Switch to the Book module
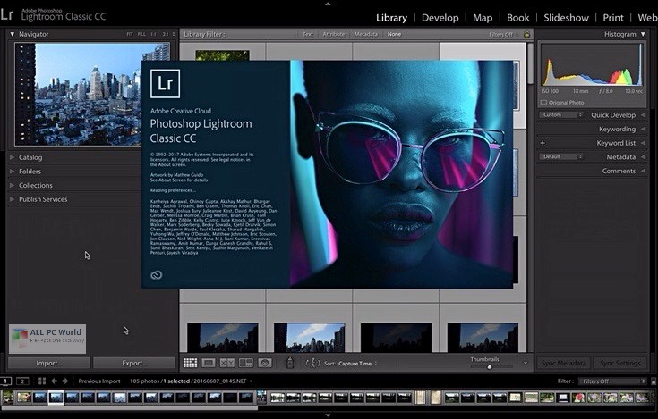The height and width of the screenshot is (419, 658). point(518,18)
